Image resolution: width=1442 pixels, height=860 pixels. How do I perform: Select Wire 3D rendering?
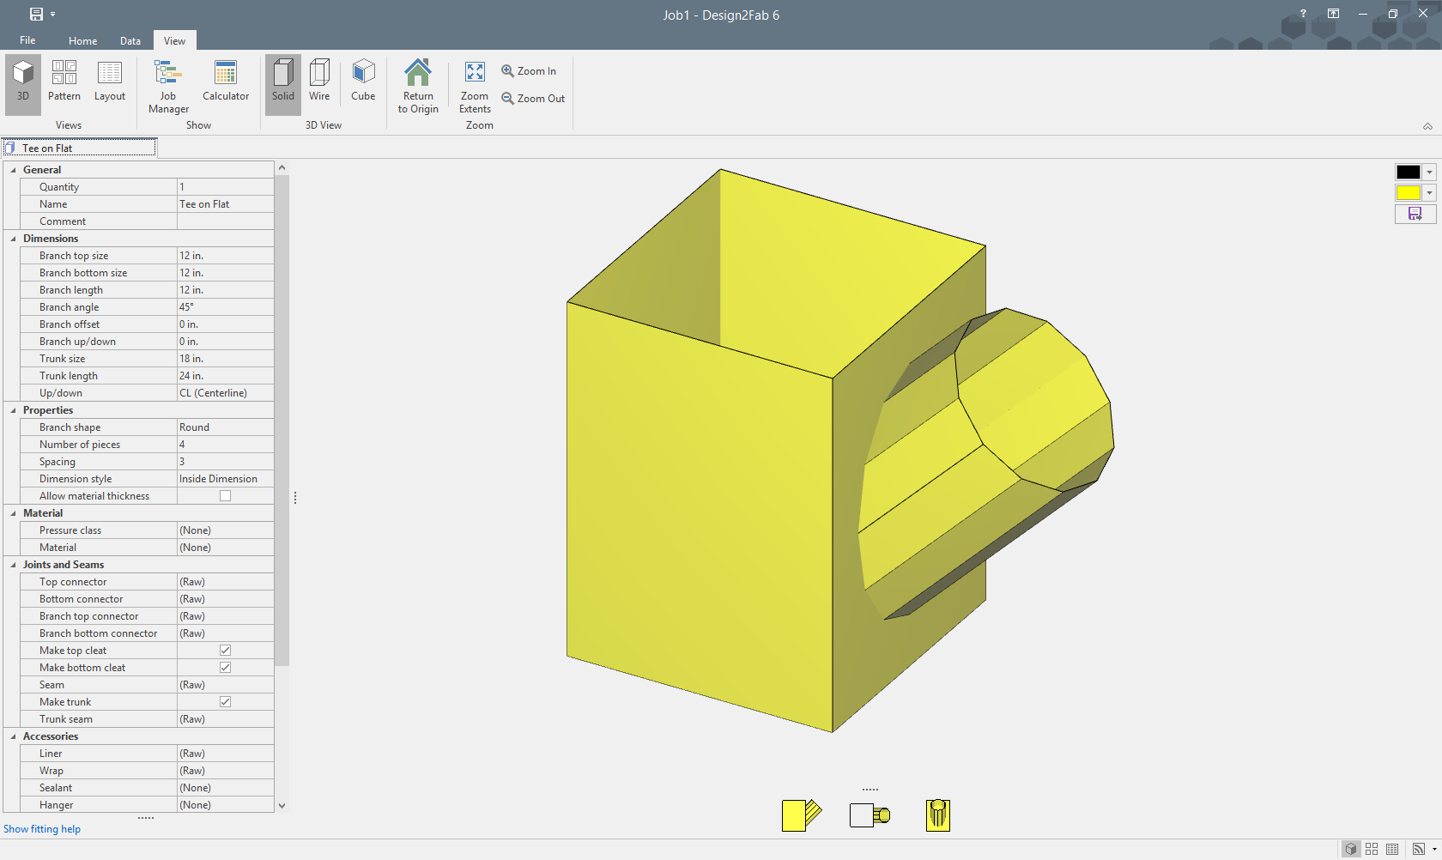(x=319, y=84)
